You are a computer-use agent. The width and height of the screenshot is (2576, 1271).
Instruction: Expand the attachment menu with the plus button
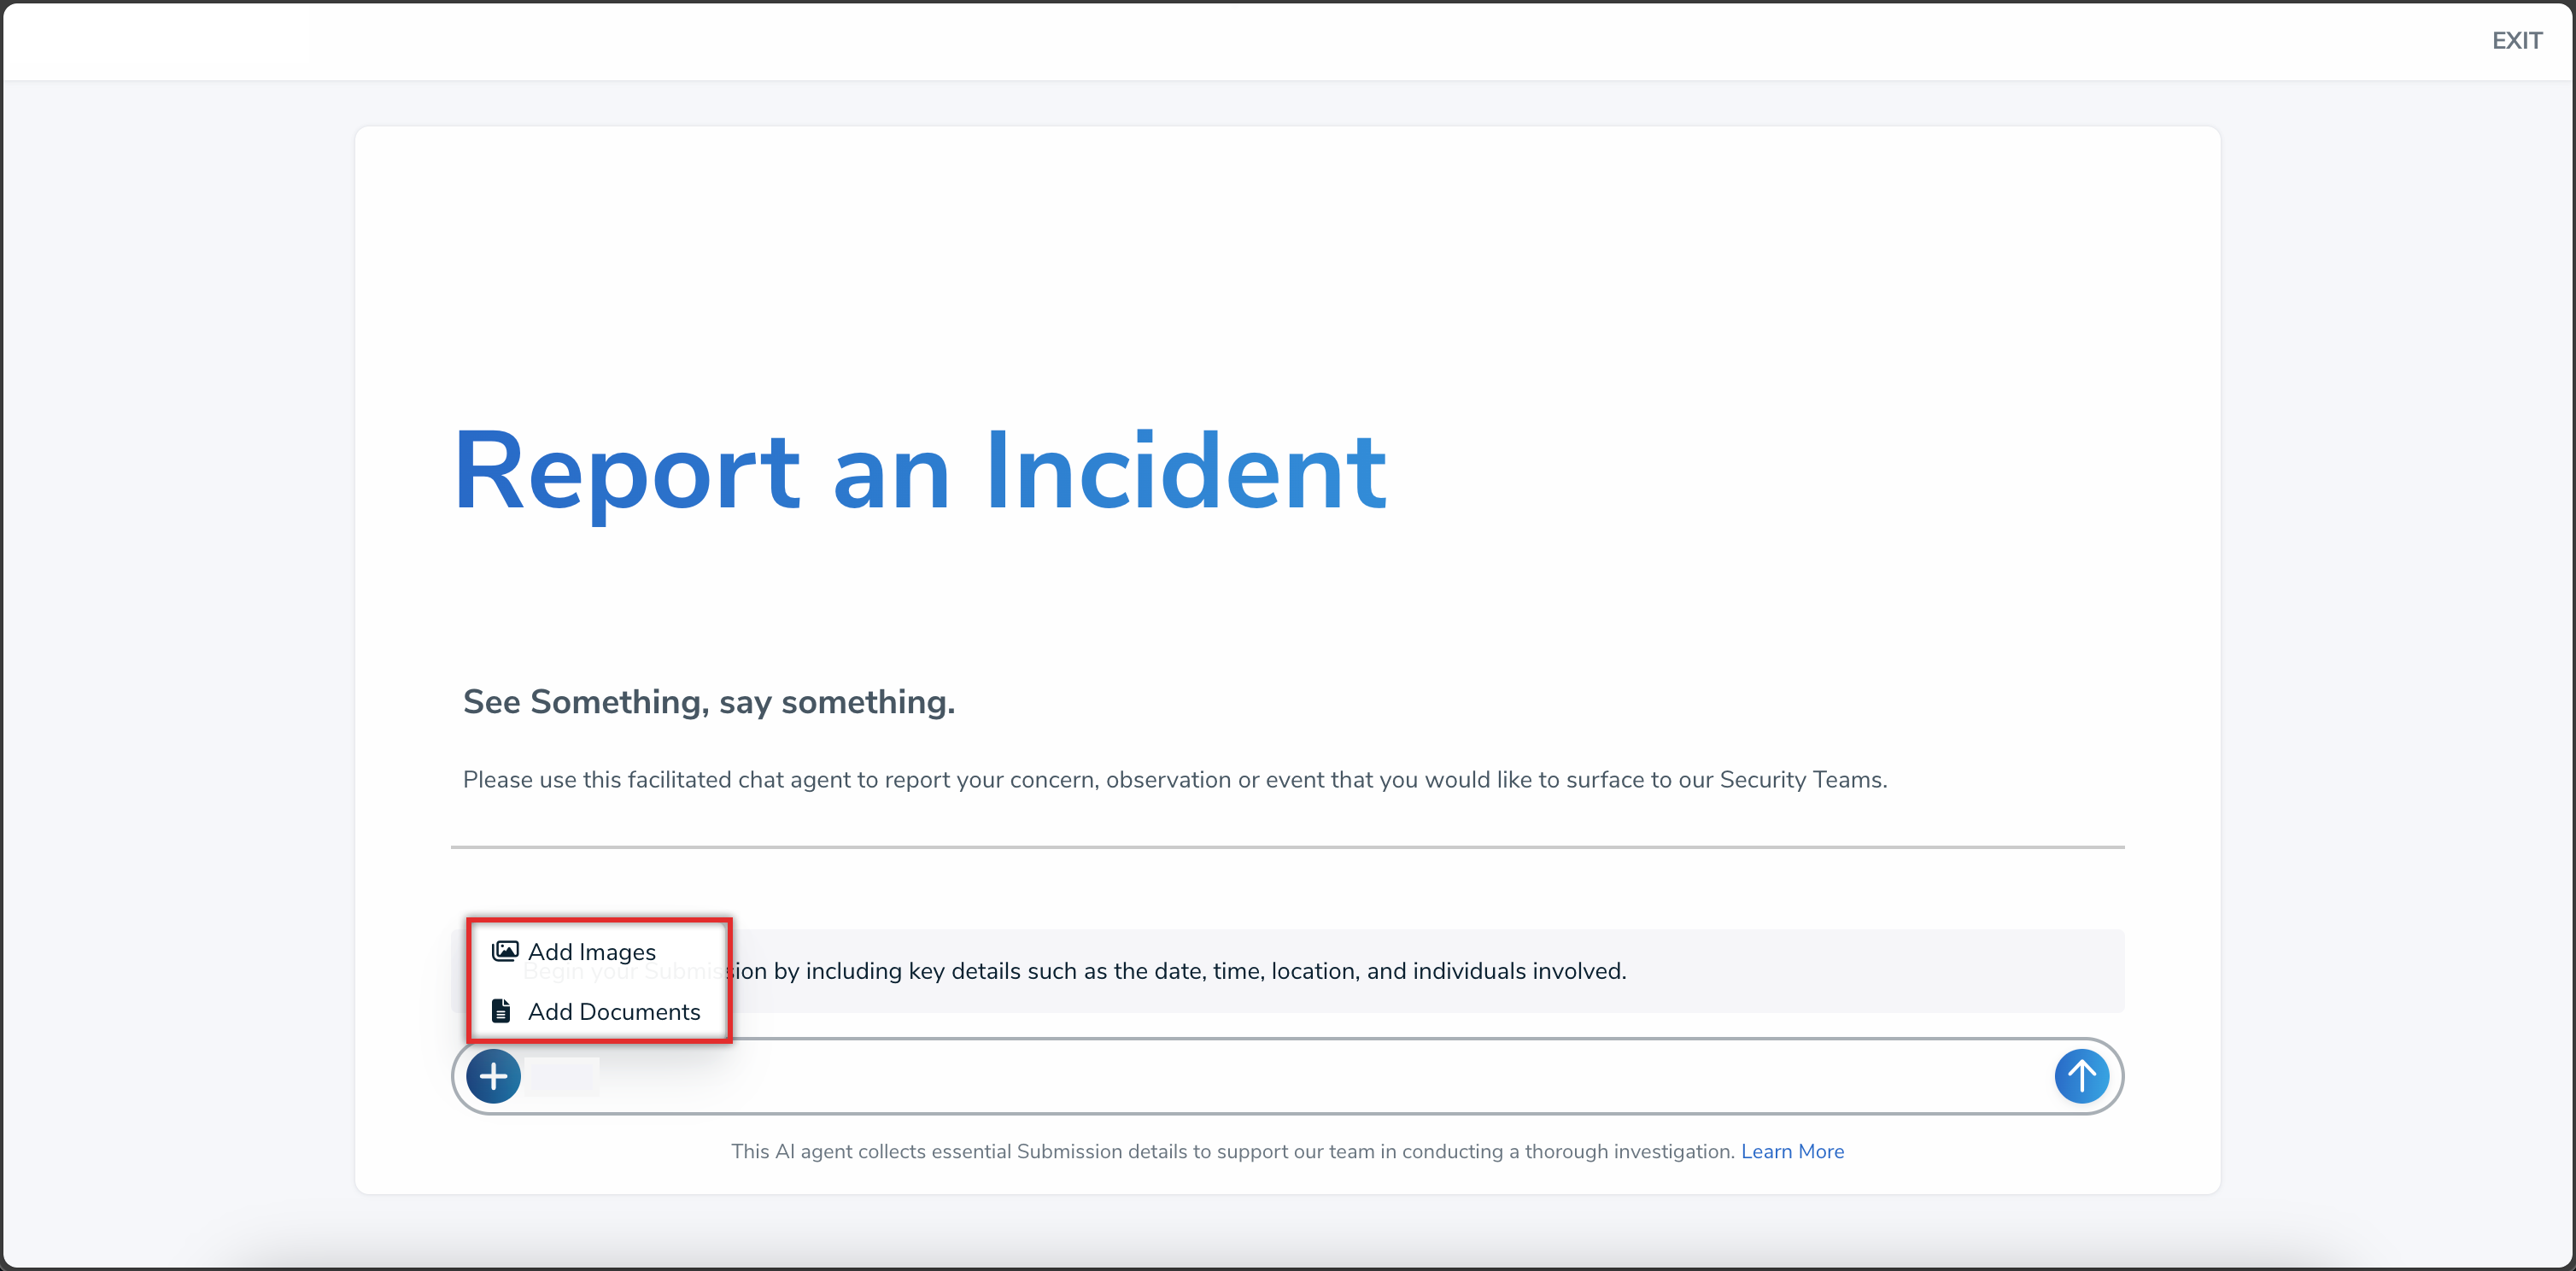tap(494, 1076)
